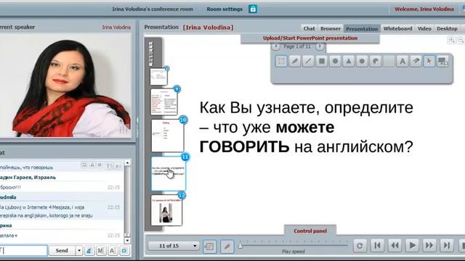This screenshot has width=465, height=261.
Task: Open the blank color swatch in drawing toolbar
Action: coord(389,61)
